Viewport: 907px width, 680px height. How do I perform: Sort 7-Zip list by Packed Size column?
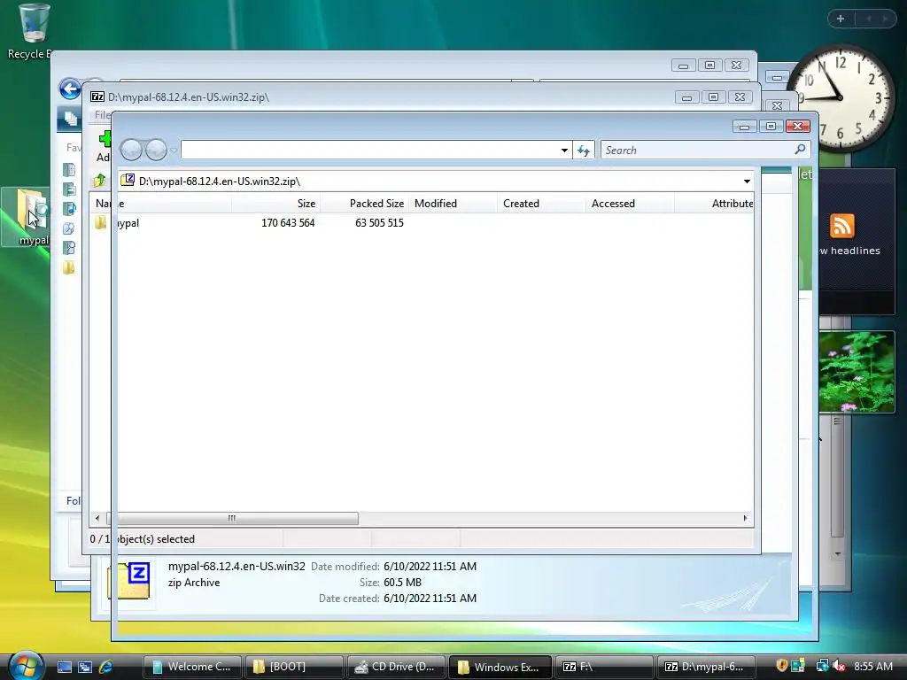(364, 204)
